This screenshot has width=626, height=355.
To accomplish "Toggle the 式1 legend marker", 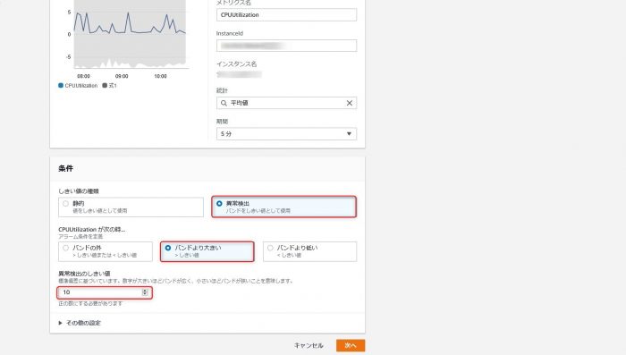I will (x=105, y=86).
